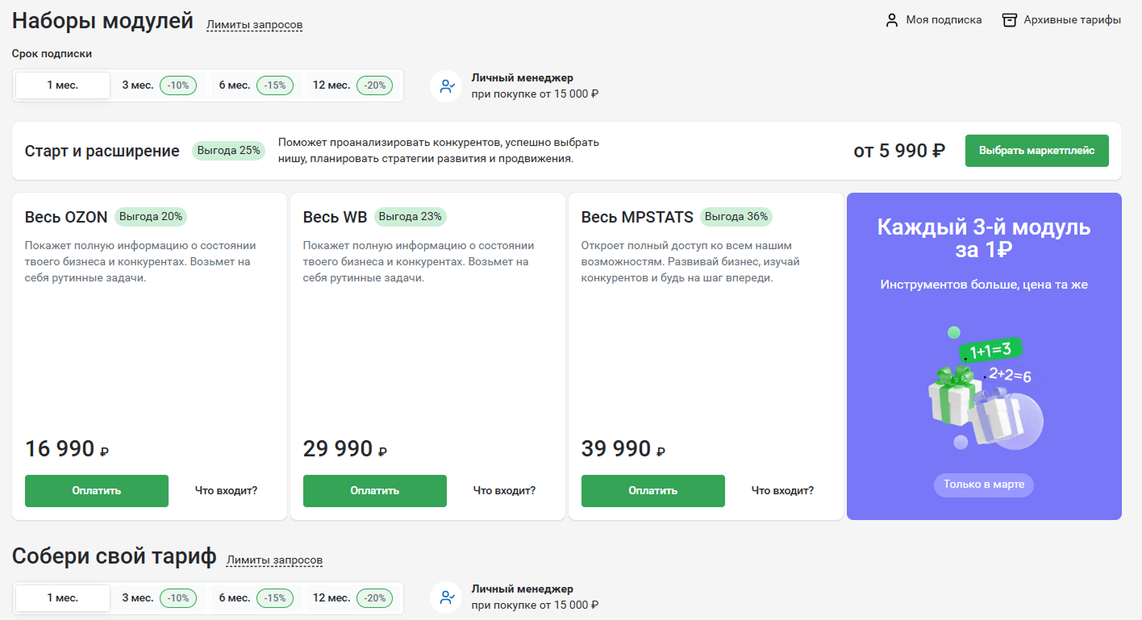Viewport: 1142px width, 620px height.
Task: Click Оплатить for Весь WB
Action: coord(375,490)
